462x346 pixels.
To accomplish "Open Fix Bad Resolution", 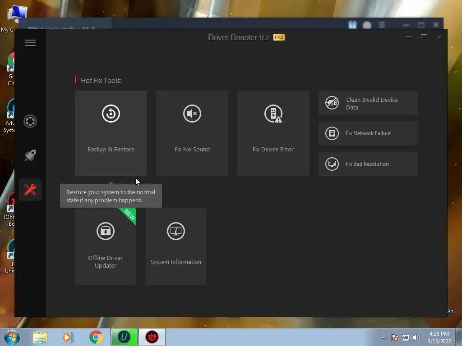I will (x=368, y=164).
